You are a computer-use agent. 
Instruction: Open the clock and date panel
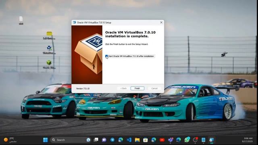[247, 140]
